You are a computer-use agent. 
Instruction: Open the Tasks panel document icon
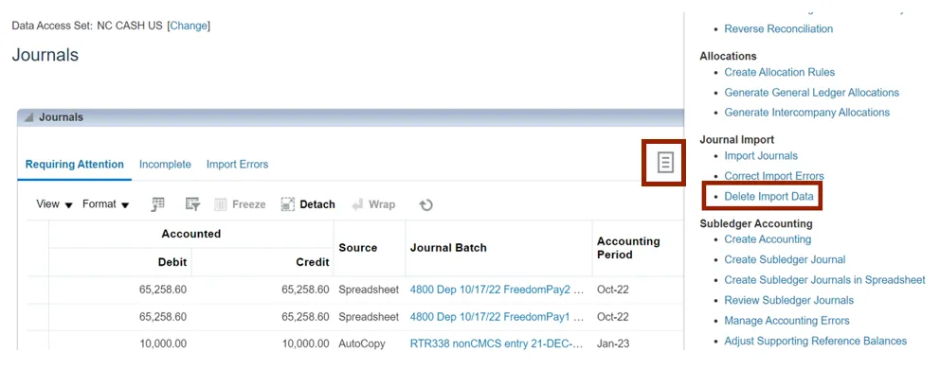[665, 162]
